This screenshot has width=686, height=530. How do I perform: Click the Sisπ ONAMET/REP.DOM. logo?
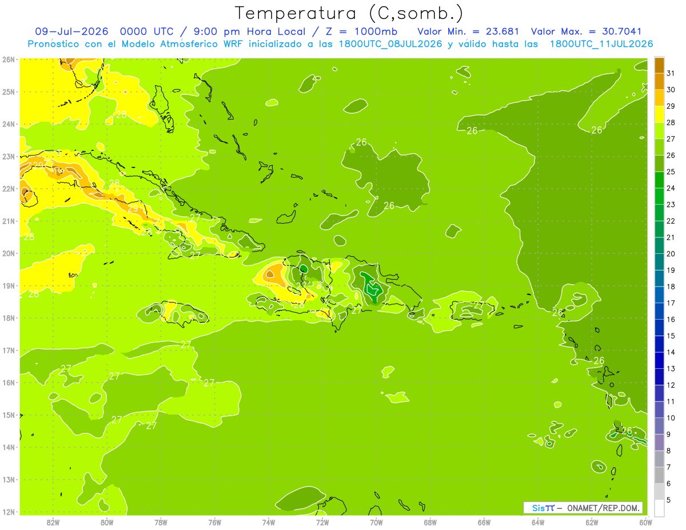point(583,508)
